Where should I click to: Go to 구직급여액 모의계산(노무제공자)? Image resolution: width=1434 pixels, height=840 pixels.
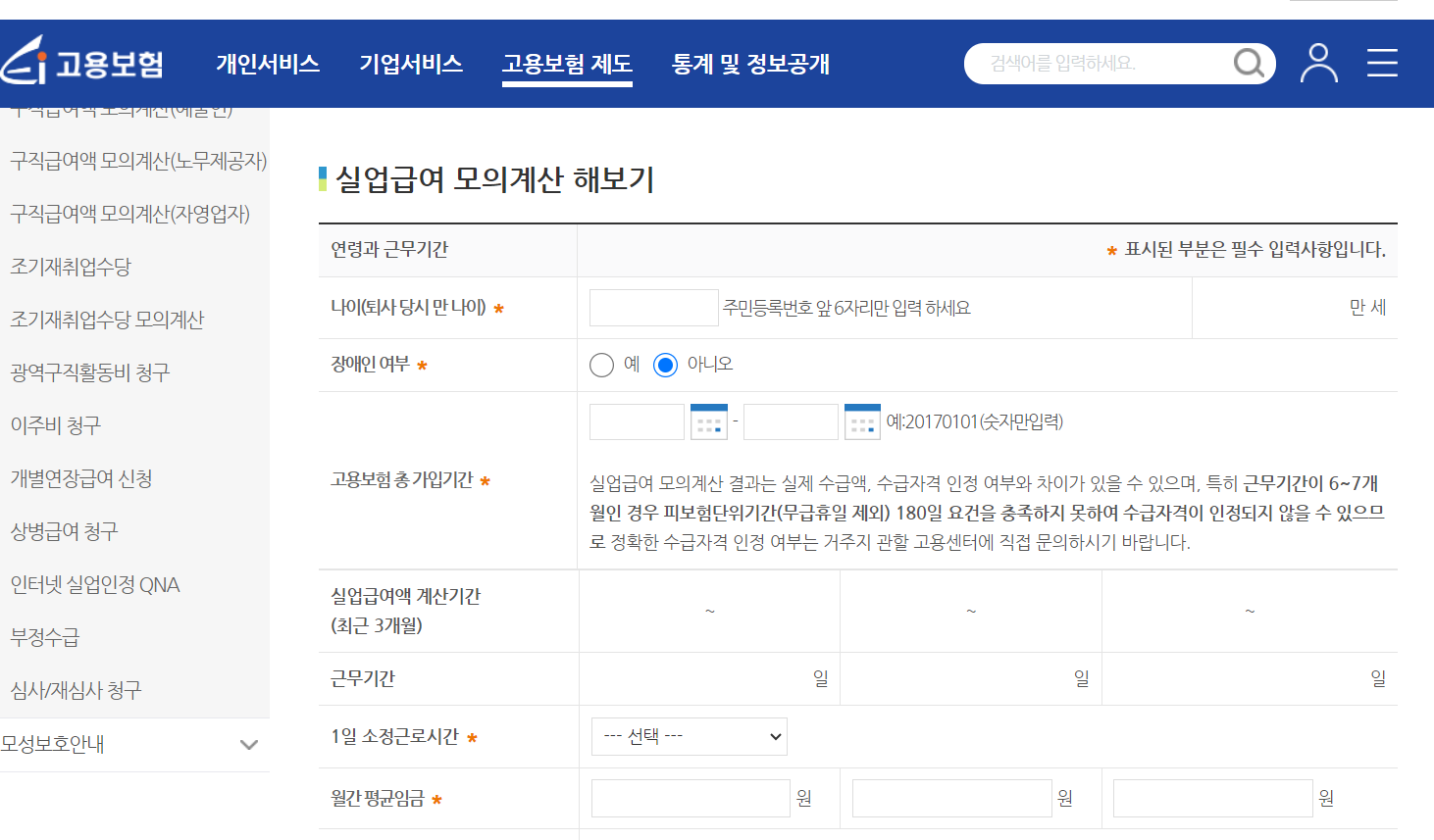tap(138, 161)
